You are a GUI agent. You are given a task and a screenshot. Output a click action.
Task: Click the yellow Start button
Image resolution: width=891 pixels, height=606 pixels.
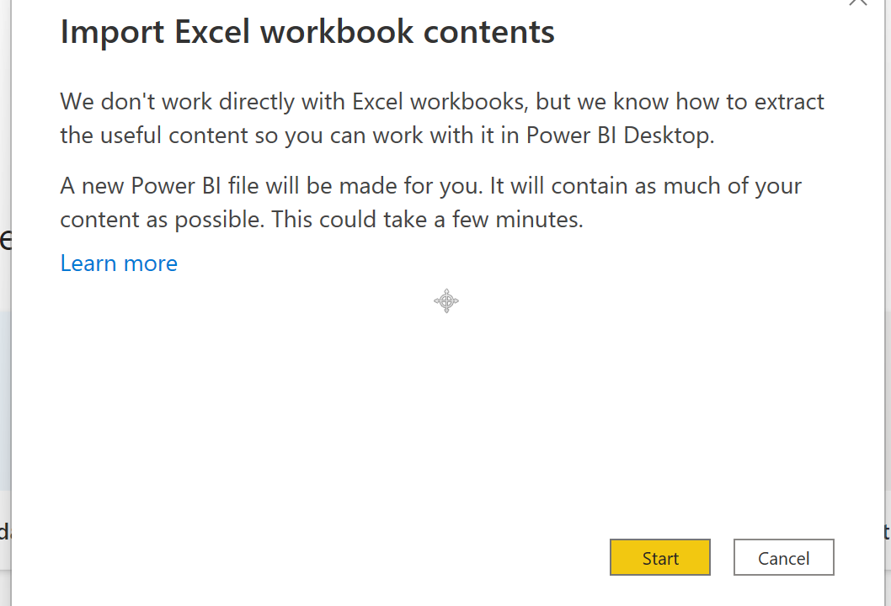659,558
